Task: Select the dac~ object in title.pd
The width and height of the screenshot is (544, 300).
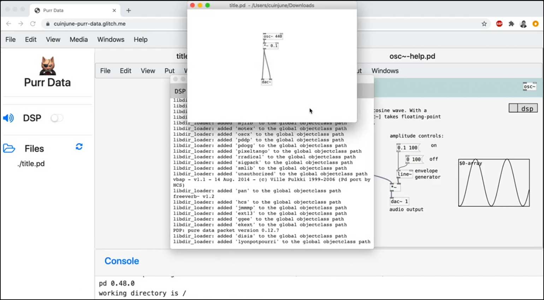Action: click(x=266, y=82)
